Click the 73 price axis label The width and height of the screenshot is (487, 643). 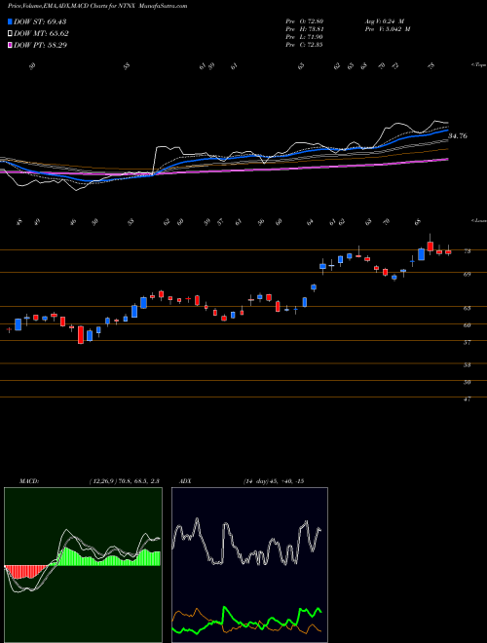pyautogui.click(x=467, y=251)
